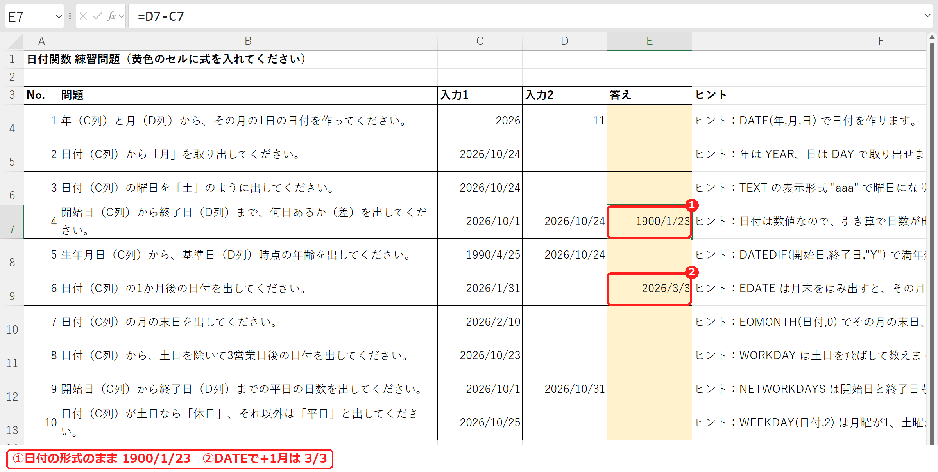
Task: Click the cell with 2026/2/10
Action: [x=480, y=322]
